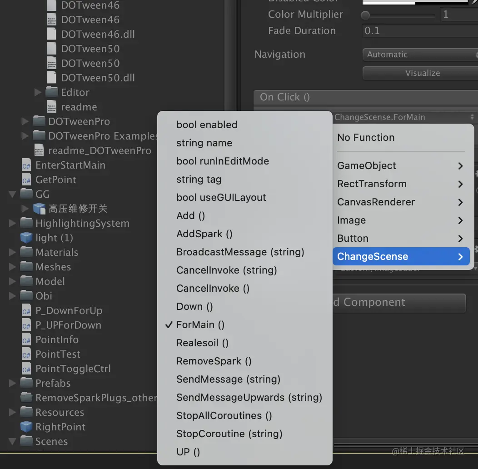This screenshot has height=469, width=478.
Task: Collapse the GG folder arrow
Action: click(x=13, y=194)
